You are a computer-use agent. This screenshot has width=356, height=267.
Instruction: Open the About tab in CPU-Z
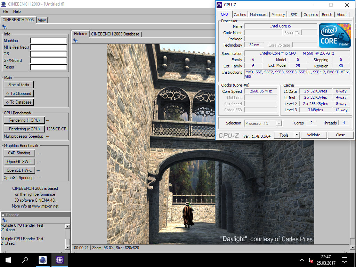(342, 15)
